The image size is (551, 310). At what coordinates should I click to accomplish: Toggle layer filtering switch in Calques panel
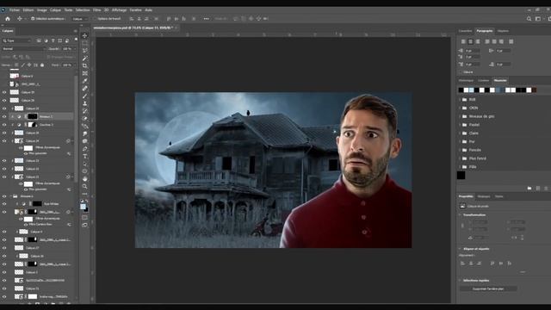pyautogui.click(x=77, y=40)
